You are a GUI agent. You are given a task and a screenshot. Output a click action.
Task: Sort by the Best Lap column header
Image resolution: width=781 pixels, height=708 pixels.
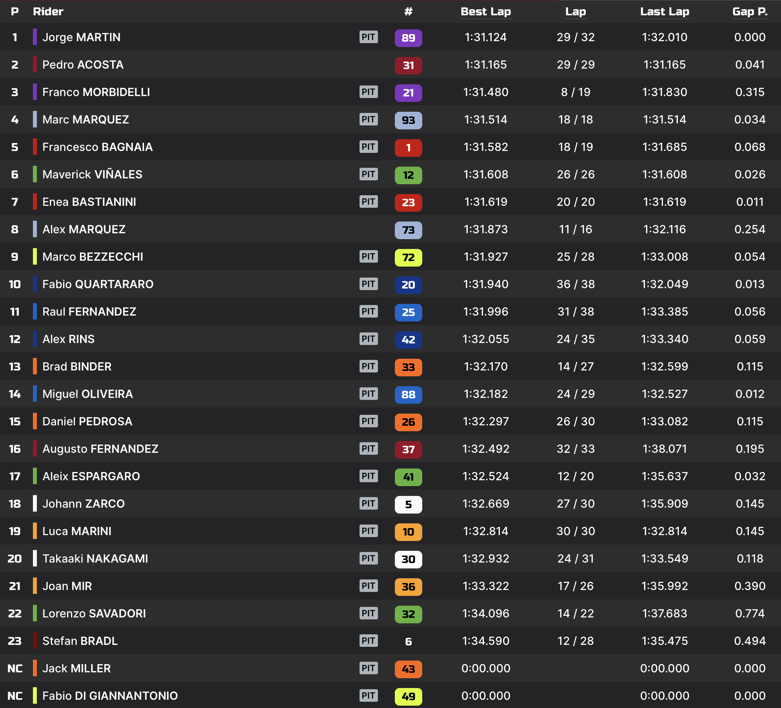pyautogui.click(x=485, y=12)
